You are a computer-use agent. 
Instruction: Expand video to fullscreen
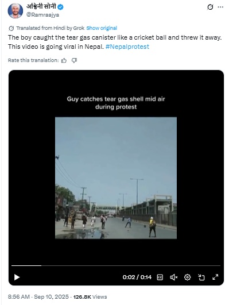[x=215, y=277]
